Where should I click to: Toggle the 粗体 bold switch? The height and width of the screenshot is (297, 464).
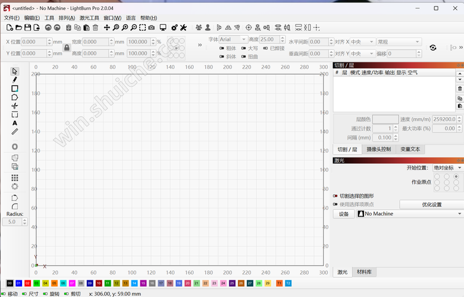(x=221, y=48)
